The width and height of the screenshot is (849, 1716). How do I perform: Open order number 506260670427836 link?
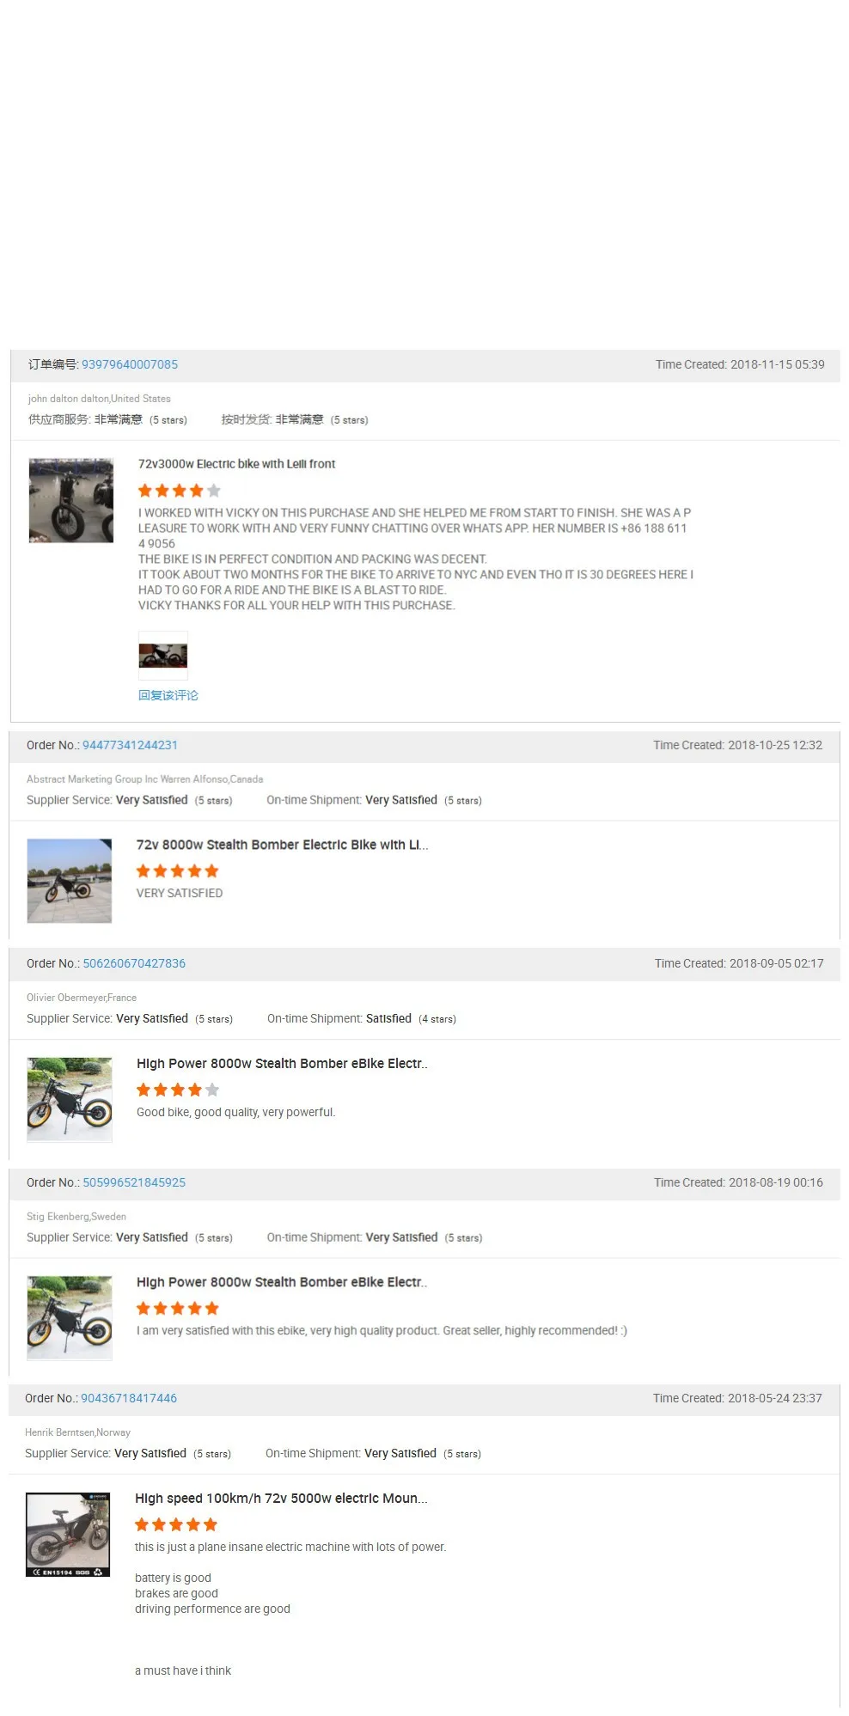coord(134,963)
